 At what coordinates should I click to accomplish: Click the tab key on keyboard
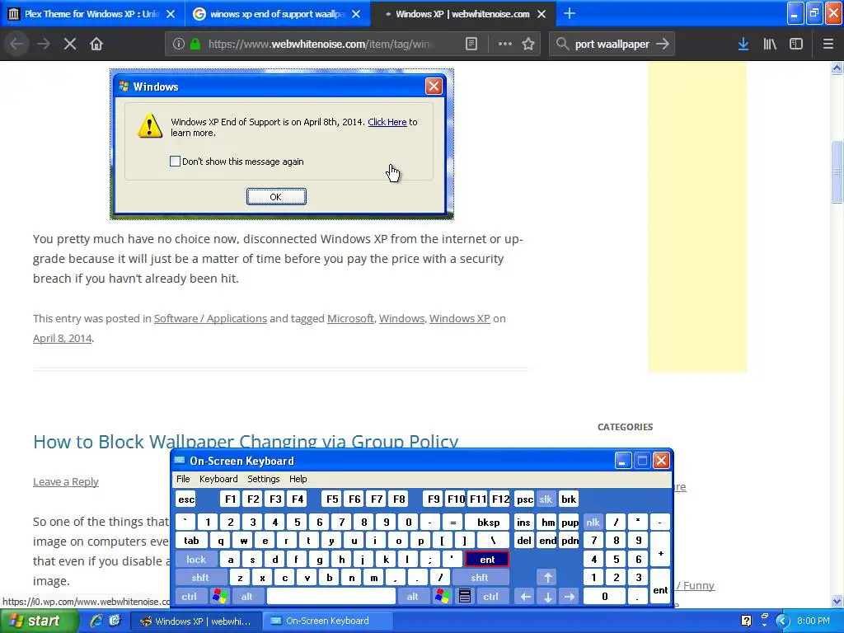191,541
